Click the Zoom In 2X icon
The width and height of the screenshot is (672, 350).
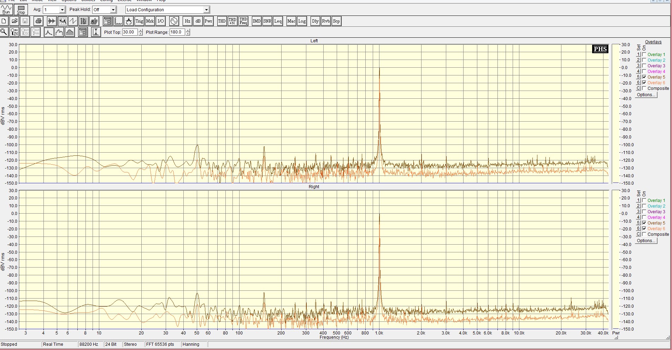pos(14,32)
